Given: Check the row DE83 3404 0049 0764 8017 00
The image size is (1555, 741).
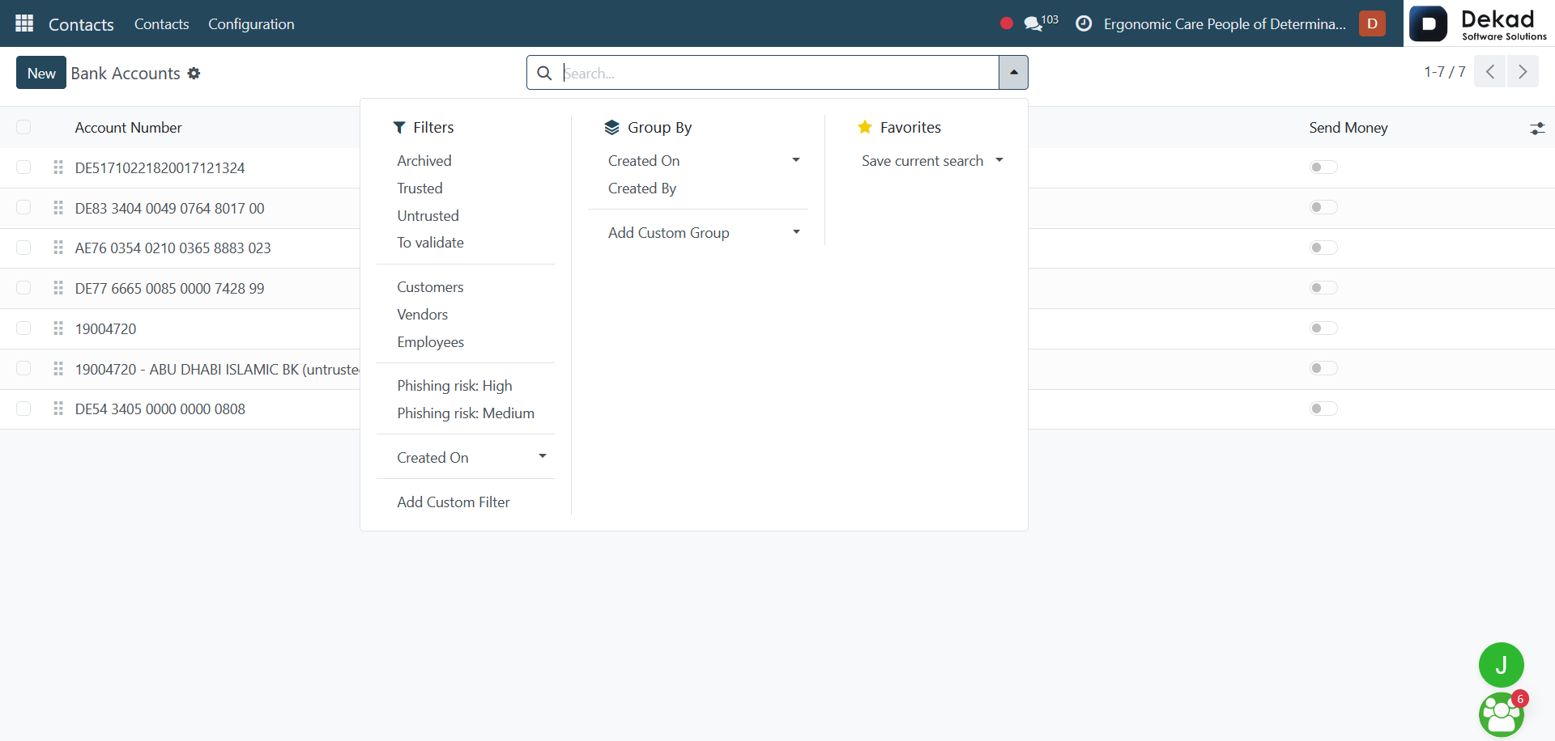Looking at the screenshot, I should click(23, 208).
